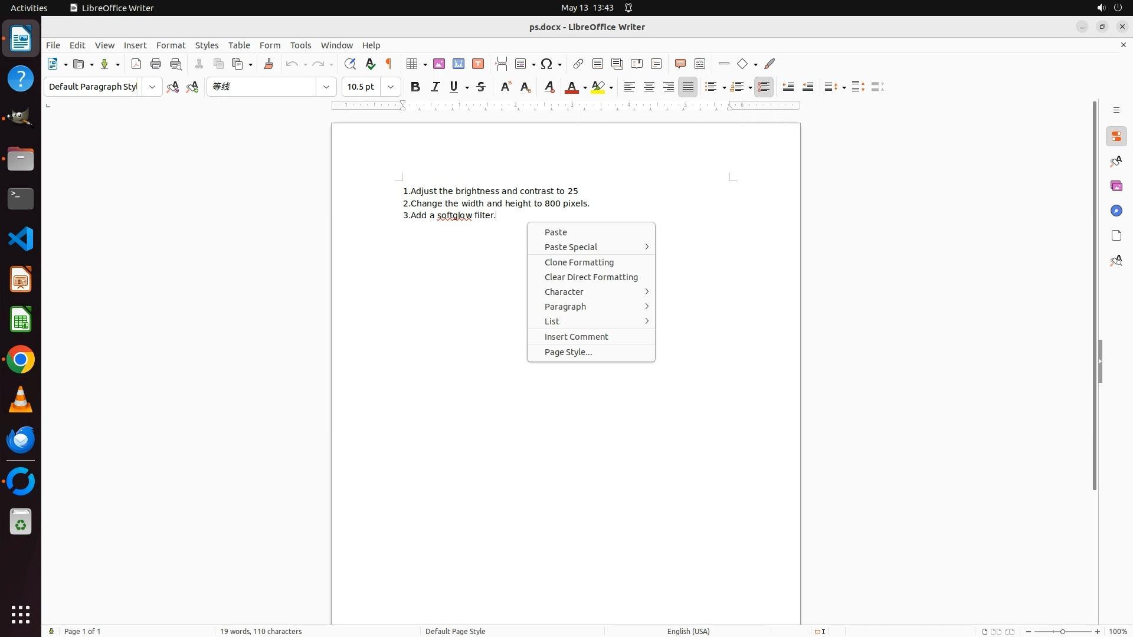This screenshot has width=1133, height=637.
Task: Open Google Chrome from the dock
Action: click(x=21, y=360)
